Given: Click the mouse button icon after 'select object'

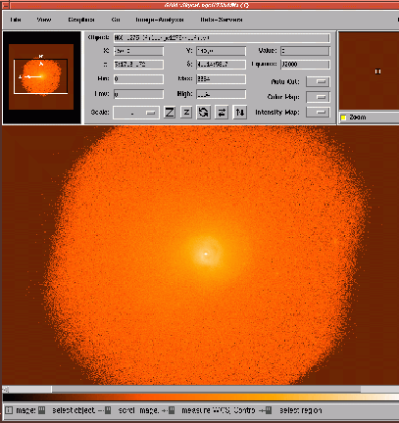Looking at the screenshot, I should click(108, 410).
